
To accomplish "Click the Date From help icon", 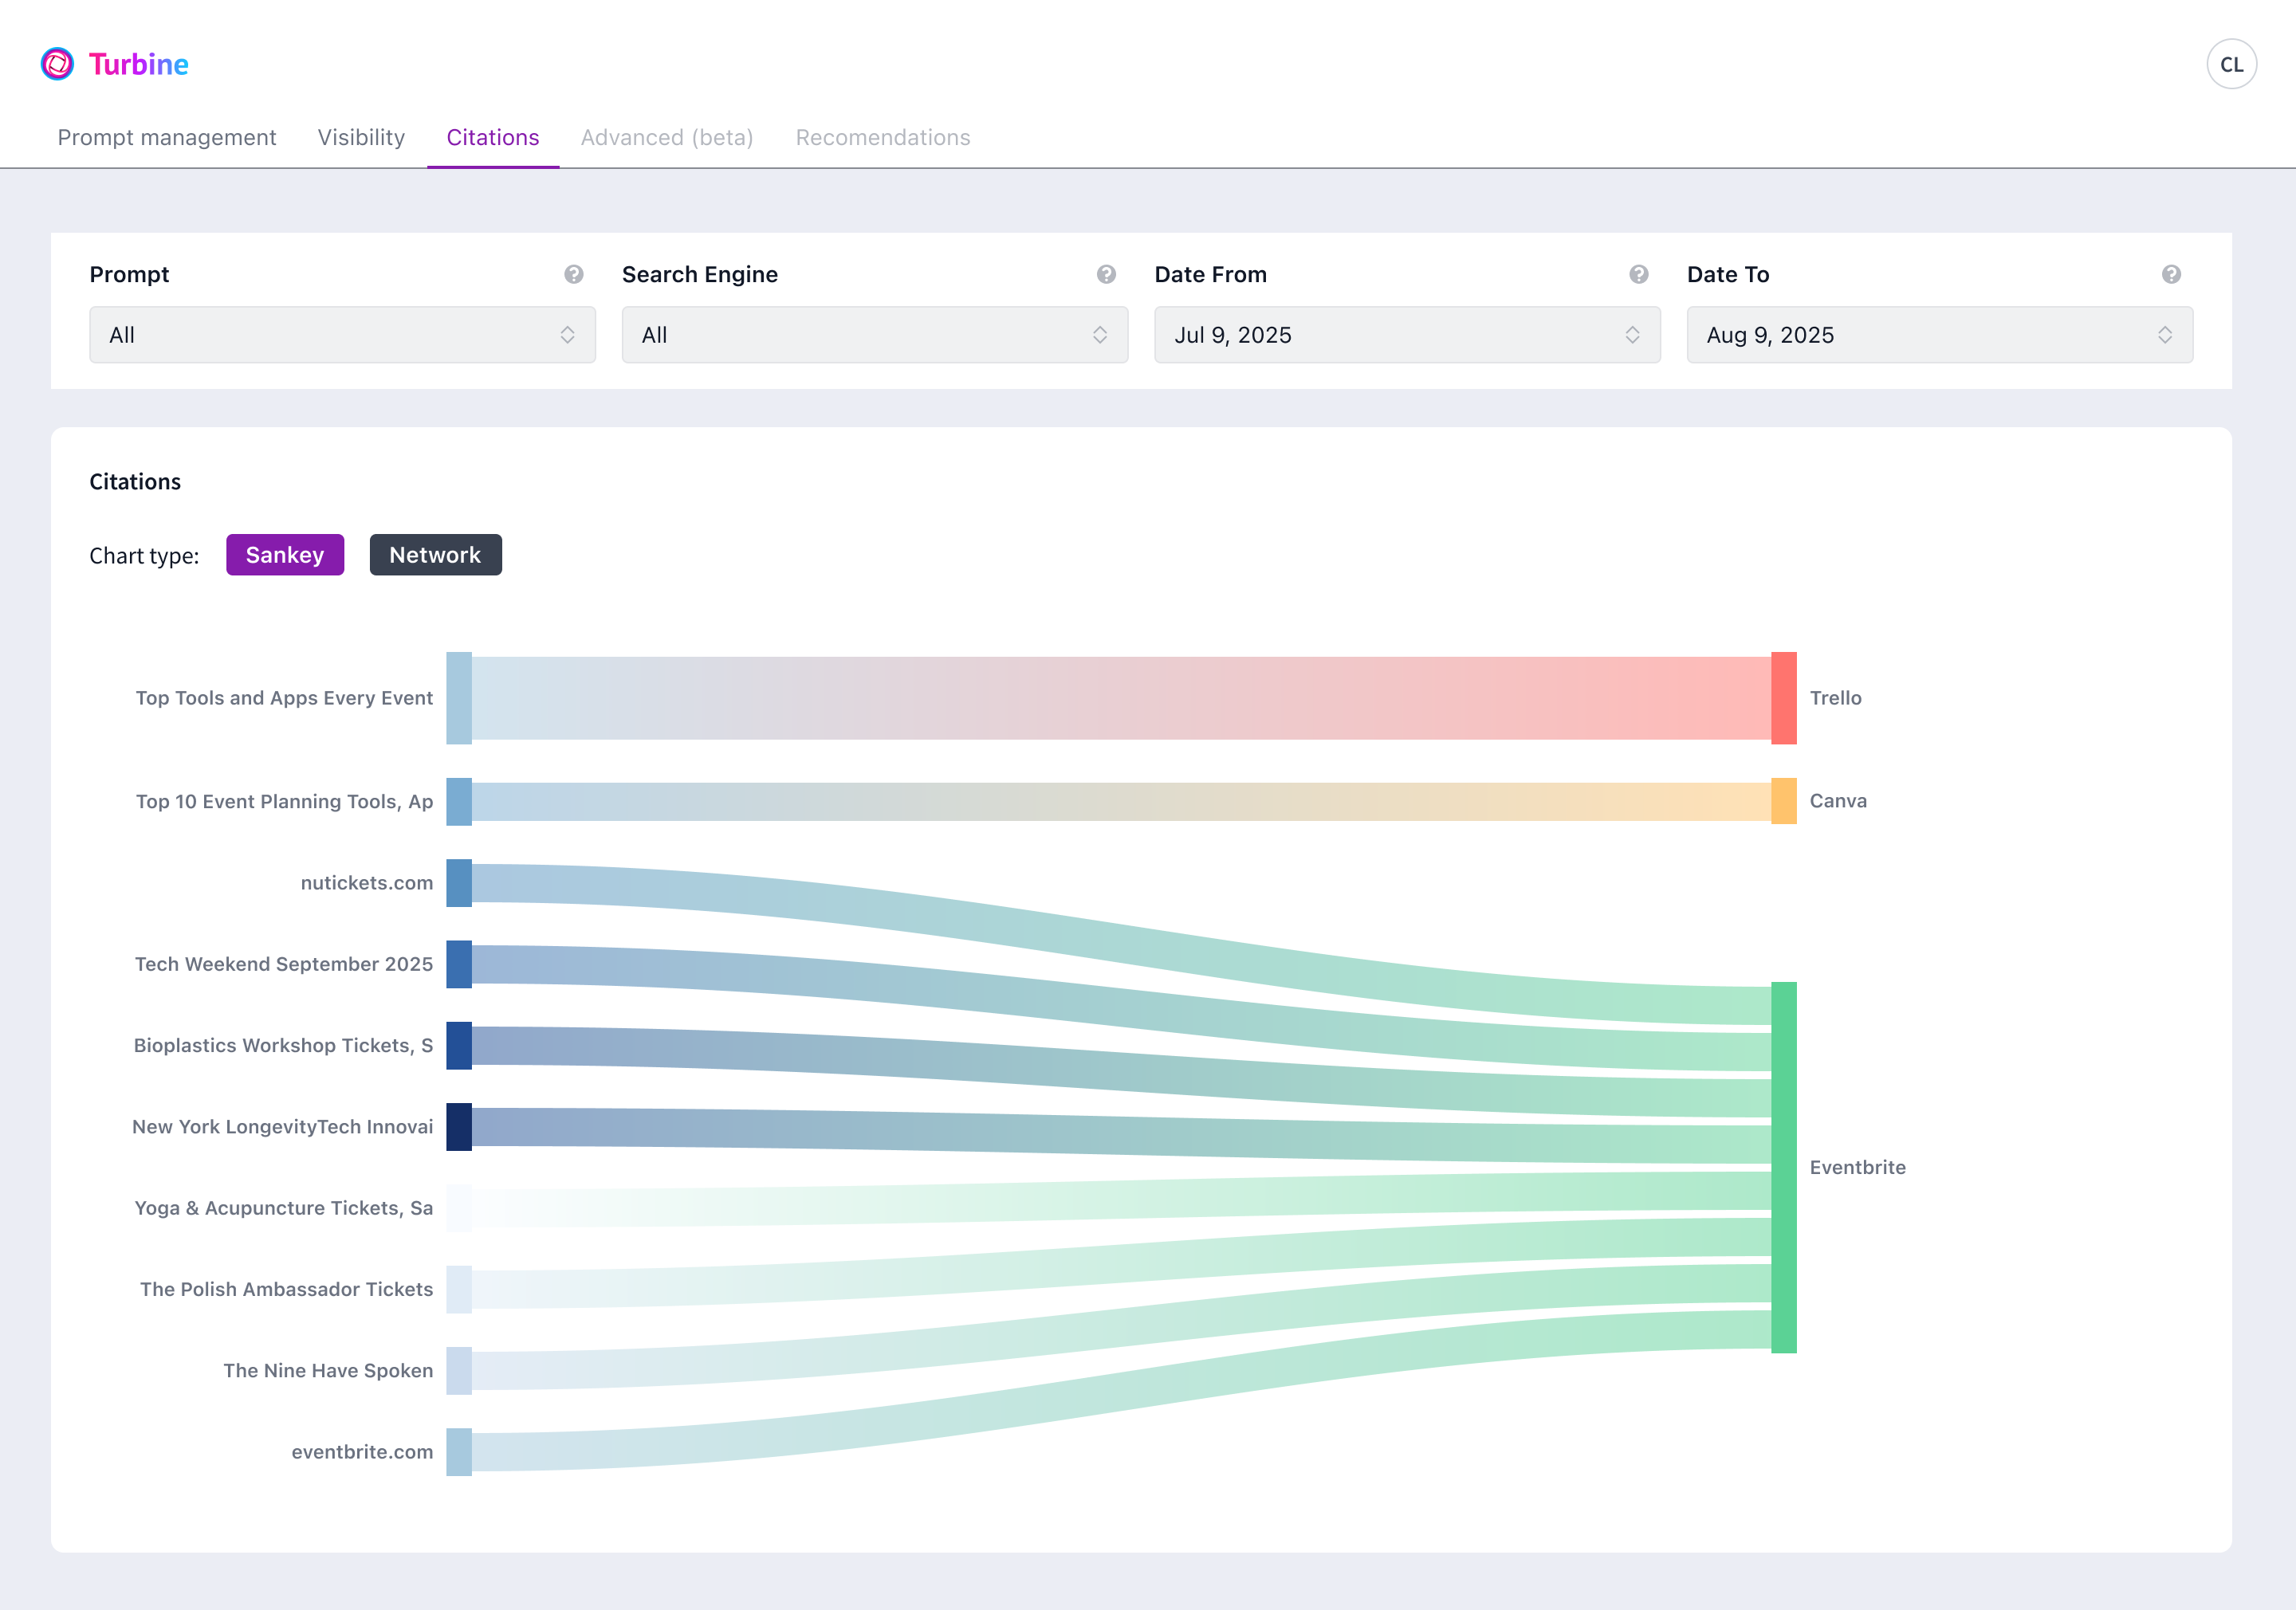I will (x=1638, y=274).
